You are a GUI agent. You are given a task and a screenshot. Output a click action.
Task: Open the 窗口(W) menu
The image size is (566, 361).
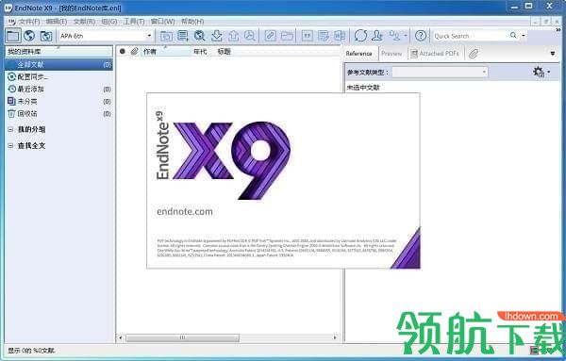pos(162,22)
